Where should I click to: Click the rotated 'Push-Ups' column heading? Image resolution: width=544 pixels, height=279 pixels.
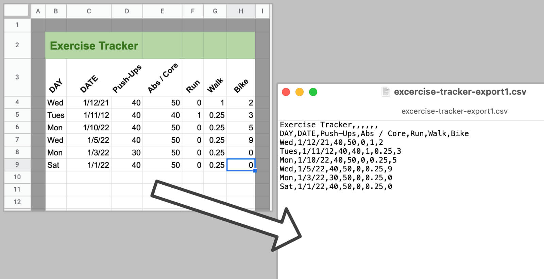[127, 79]
